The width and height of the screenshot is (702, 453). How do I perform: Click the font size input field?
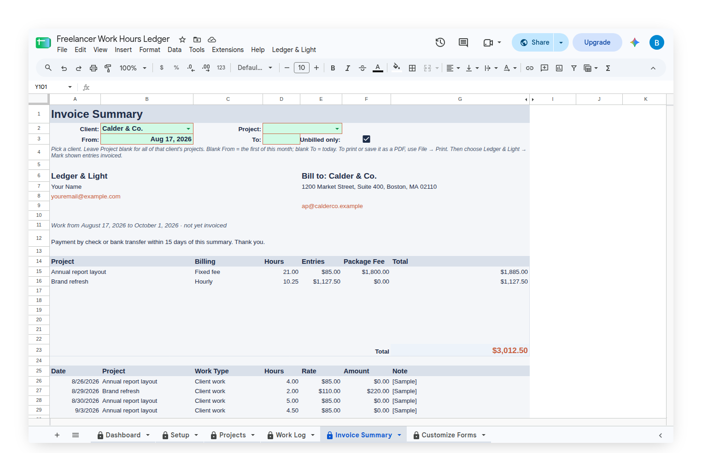(x=302, y=68)
